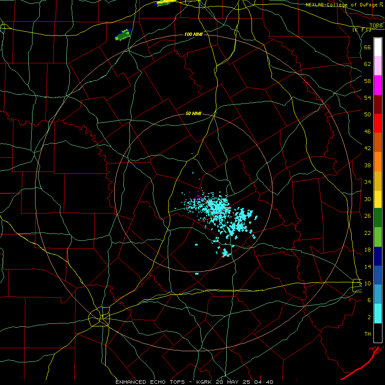The image size is (385, 385).
Task: Click the "2" legend value
Action: click(369, 317)
